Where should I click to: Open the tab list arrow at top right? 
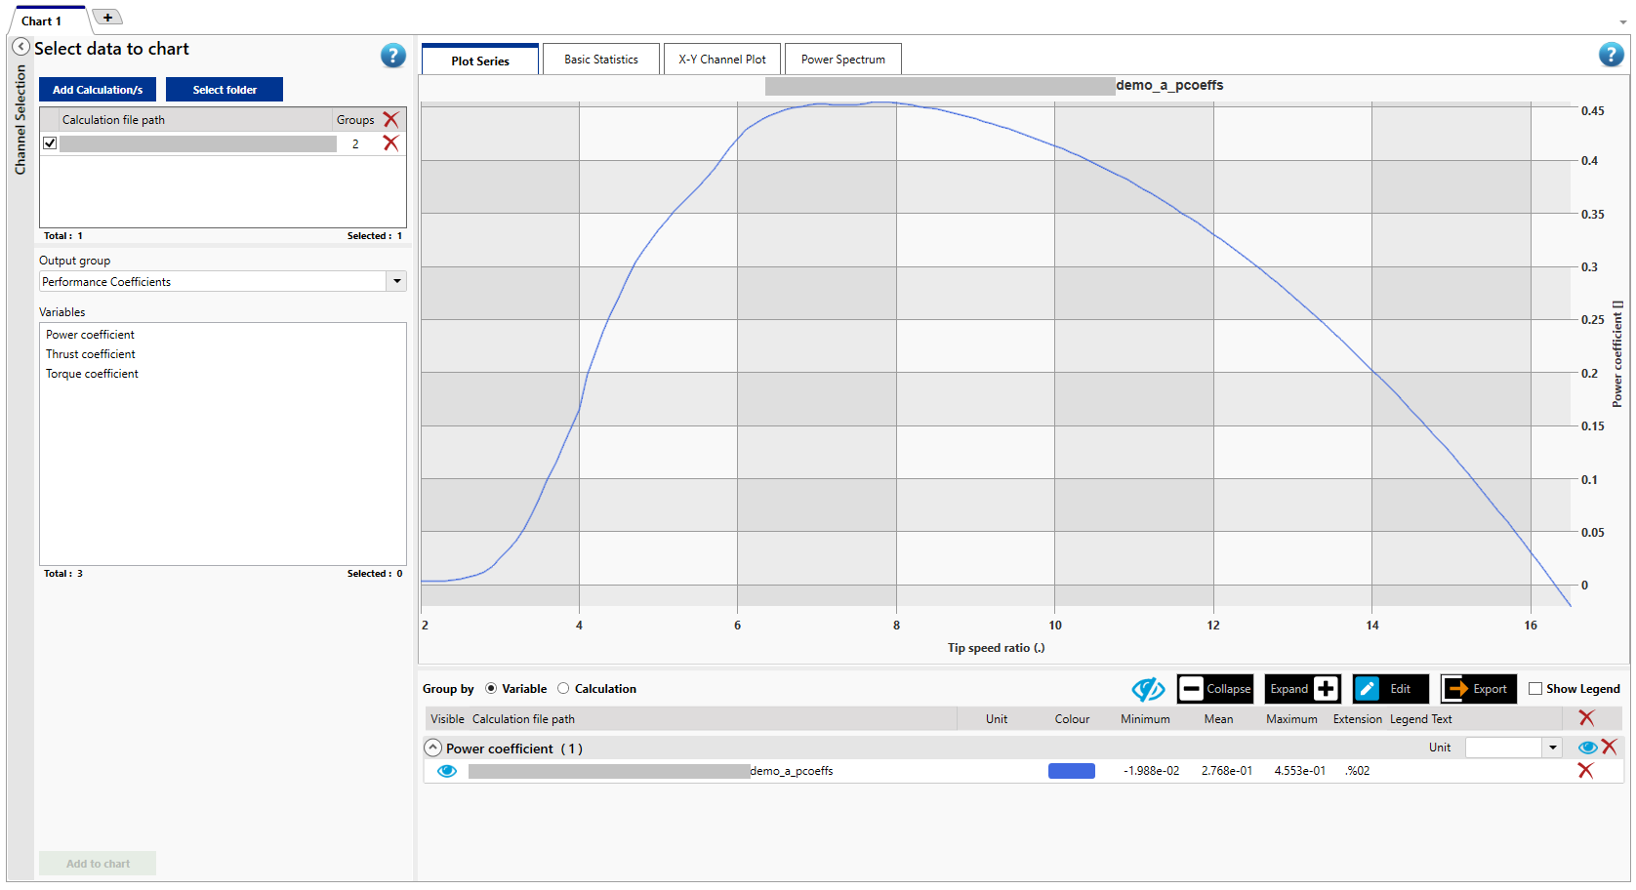pos(1623,21)
